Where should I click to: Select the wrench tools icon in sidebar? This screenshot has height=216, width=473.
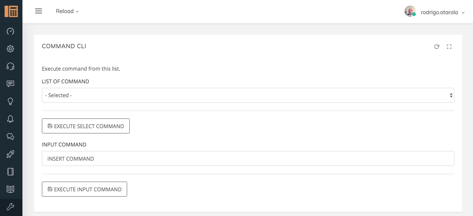pos(10,207)
